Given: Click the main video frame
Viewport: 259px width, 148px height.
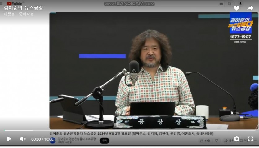Looking at the screenshot, I should pos(154,71).
